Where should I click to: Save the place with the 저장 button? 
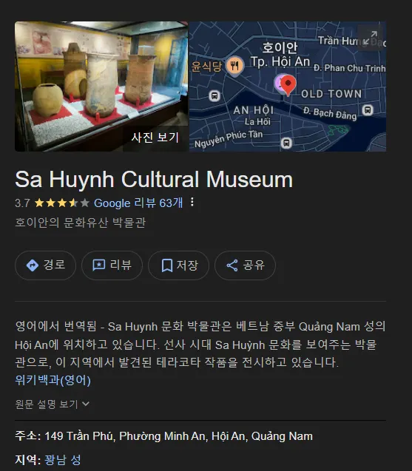[x=178, y=265]
